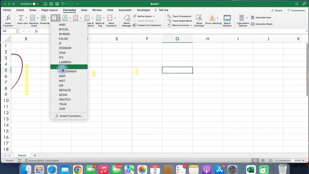Expand the Auto-sum dropdown arrow

click(26, 18)
